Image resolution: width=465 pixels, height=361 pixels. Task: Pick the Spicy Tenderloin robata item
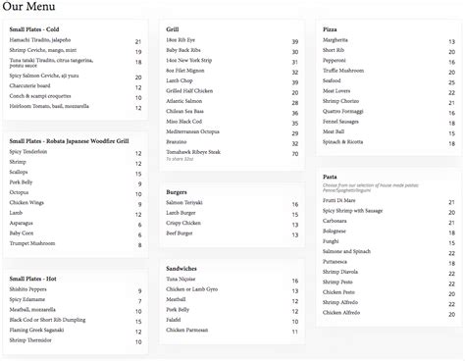(28, 152)
